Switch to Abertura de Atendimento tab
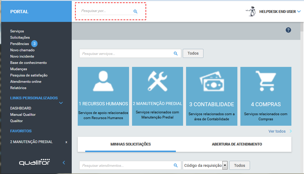304x174 pixels. coord(237,144)
